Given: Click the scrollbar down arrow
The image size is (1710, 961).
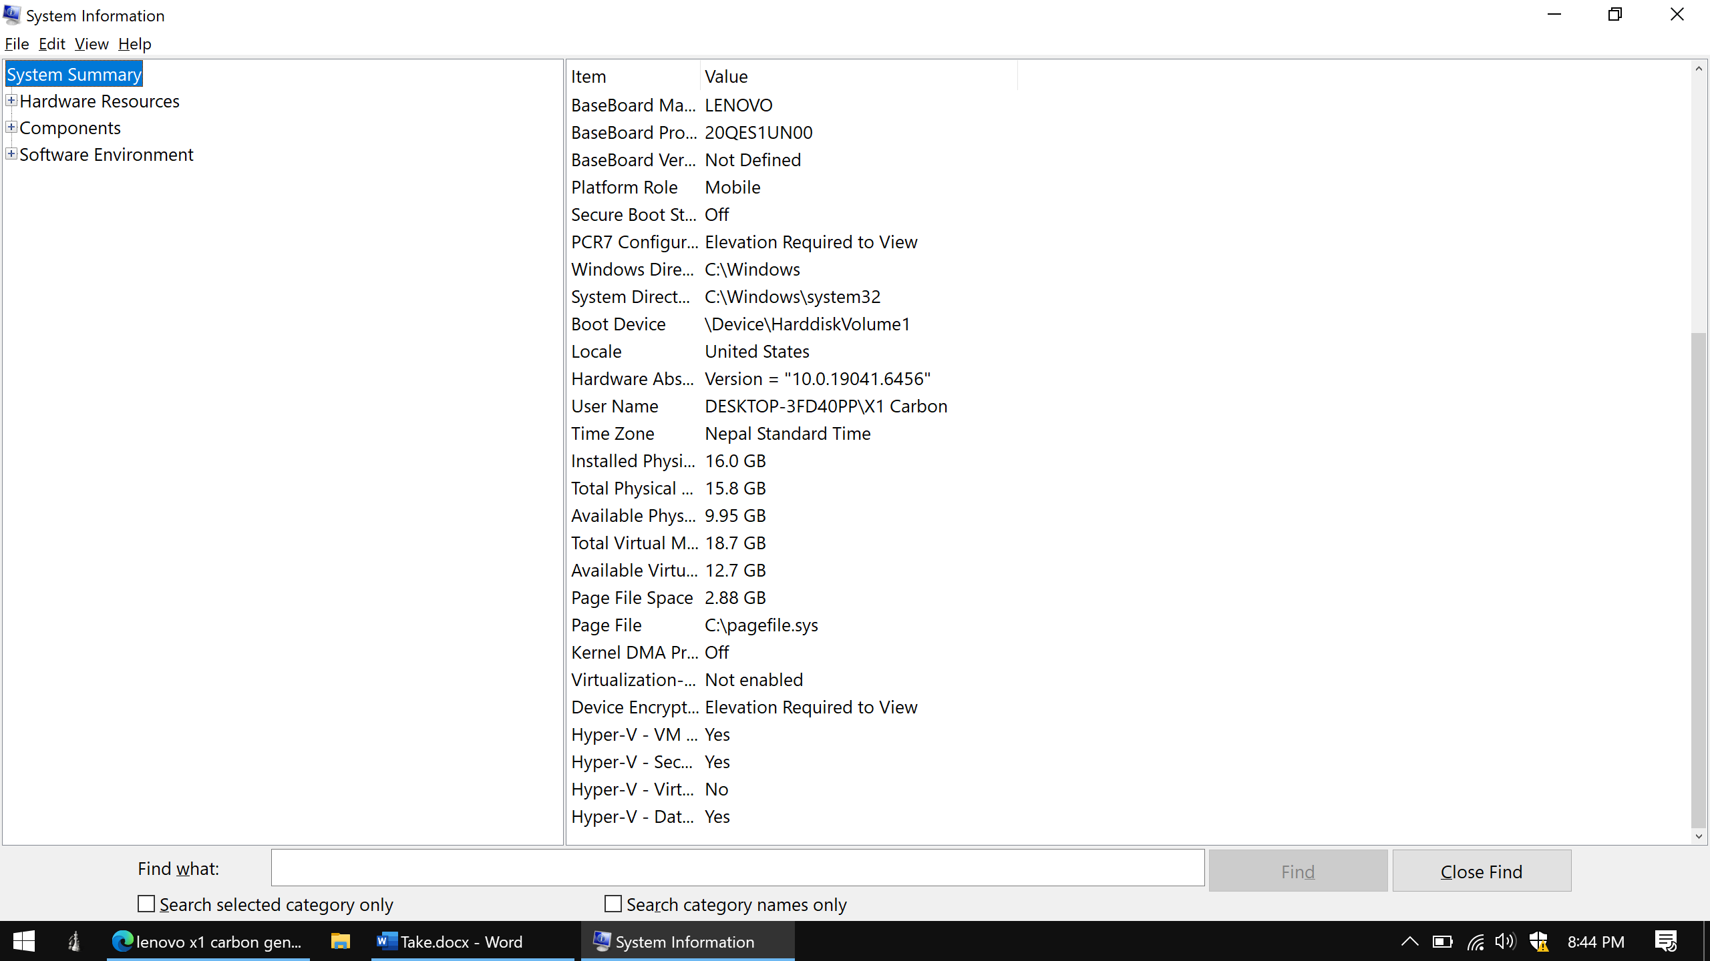Looking at the screenshot, I should coord(1699,836).
